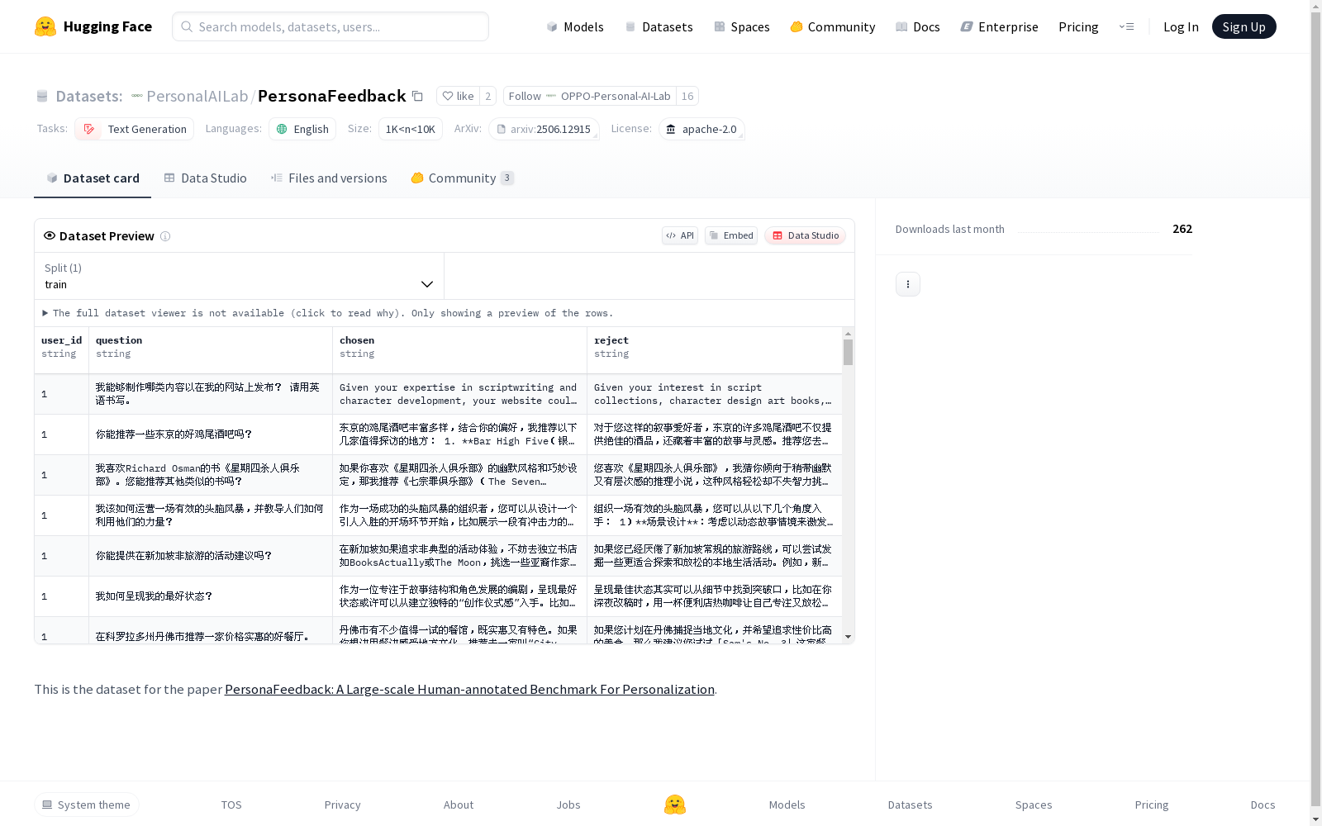Open the Spaces footer link

[1034, 805]
